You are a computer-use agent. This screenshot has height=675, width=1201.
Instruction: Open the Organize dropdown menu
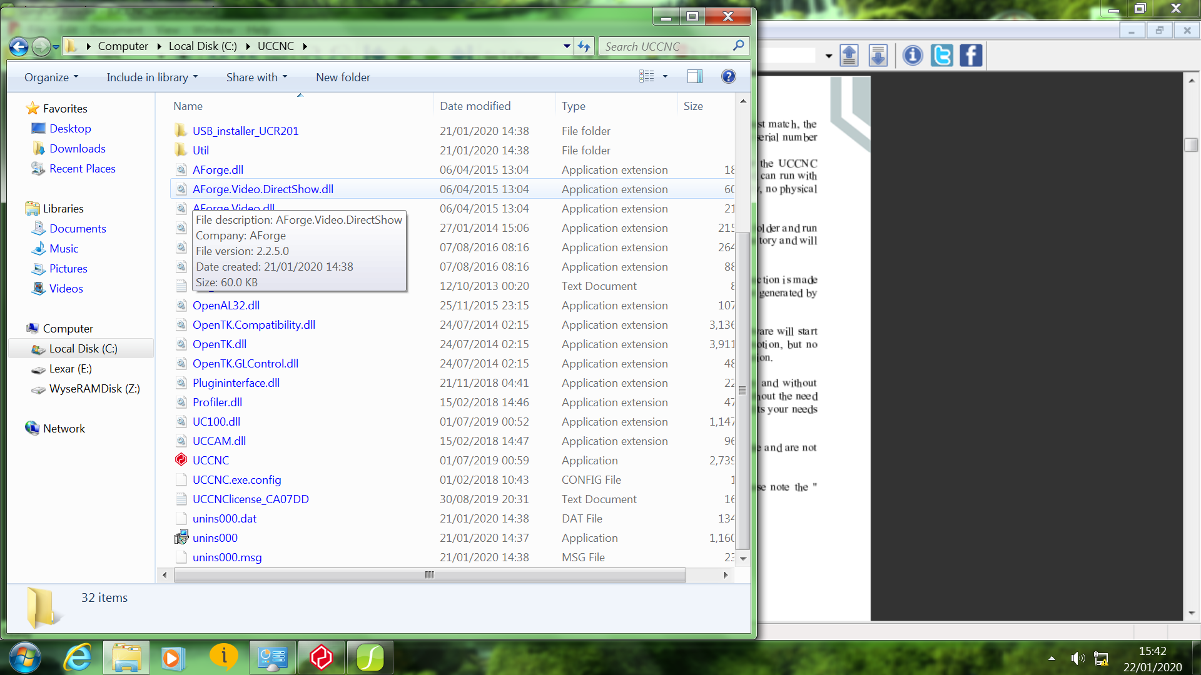pos(51,77)
